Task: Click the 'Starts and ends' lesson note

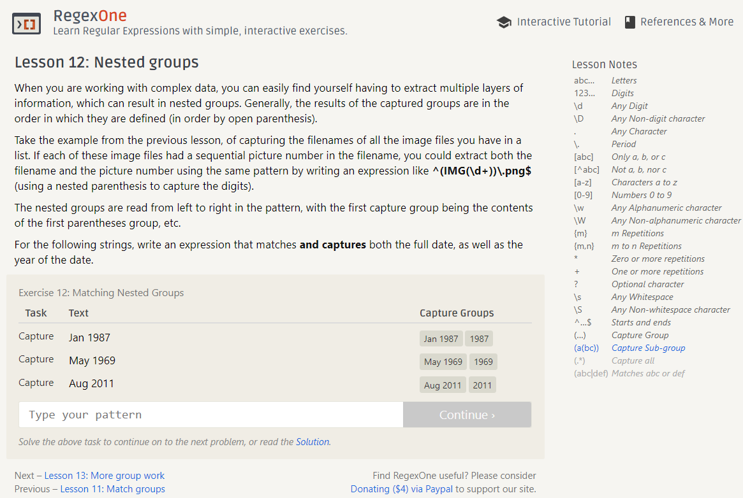Action: 641,322
